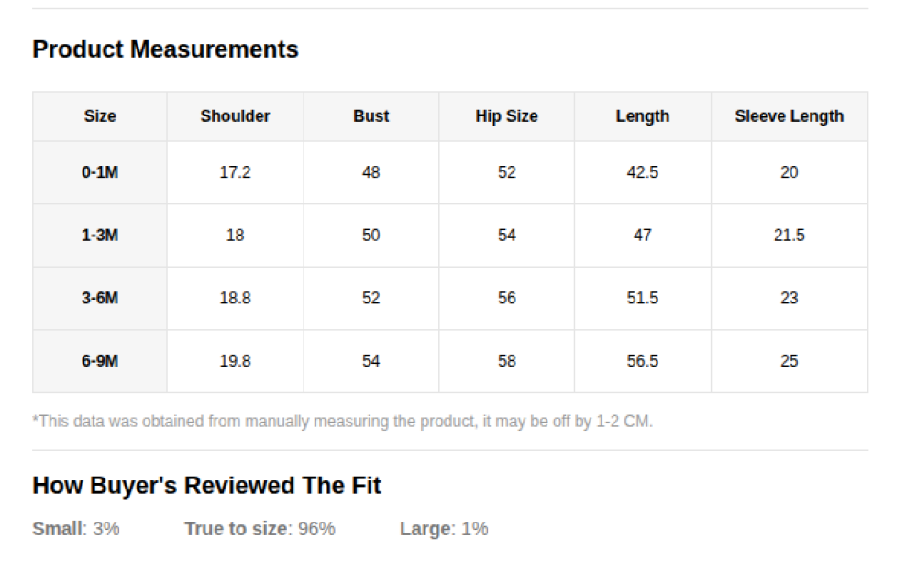Click the Length column header
Viewport: 917px width, 582px height.
point(642,116)
